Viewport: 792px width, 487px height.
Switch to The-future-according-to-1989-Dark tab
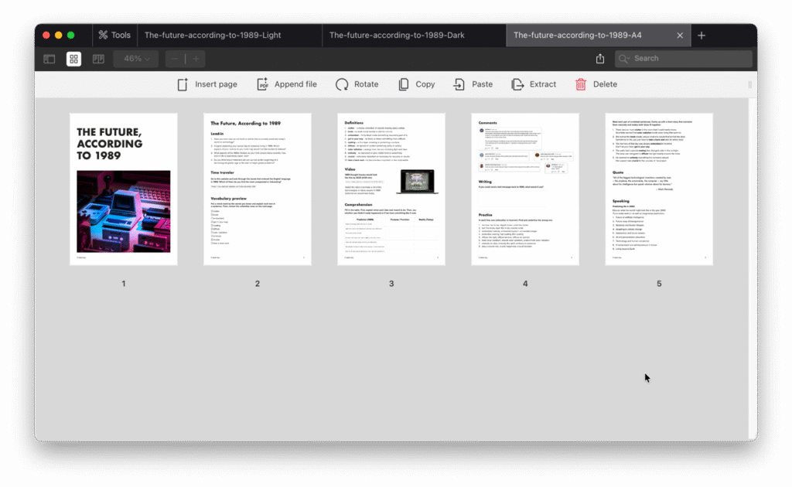(397, 35)
